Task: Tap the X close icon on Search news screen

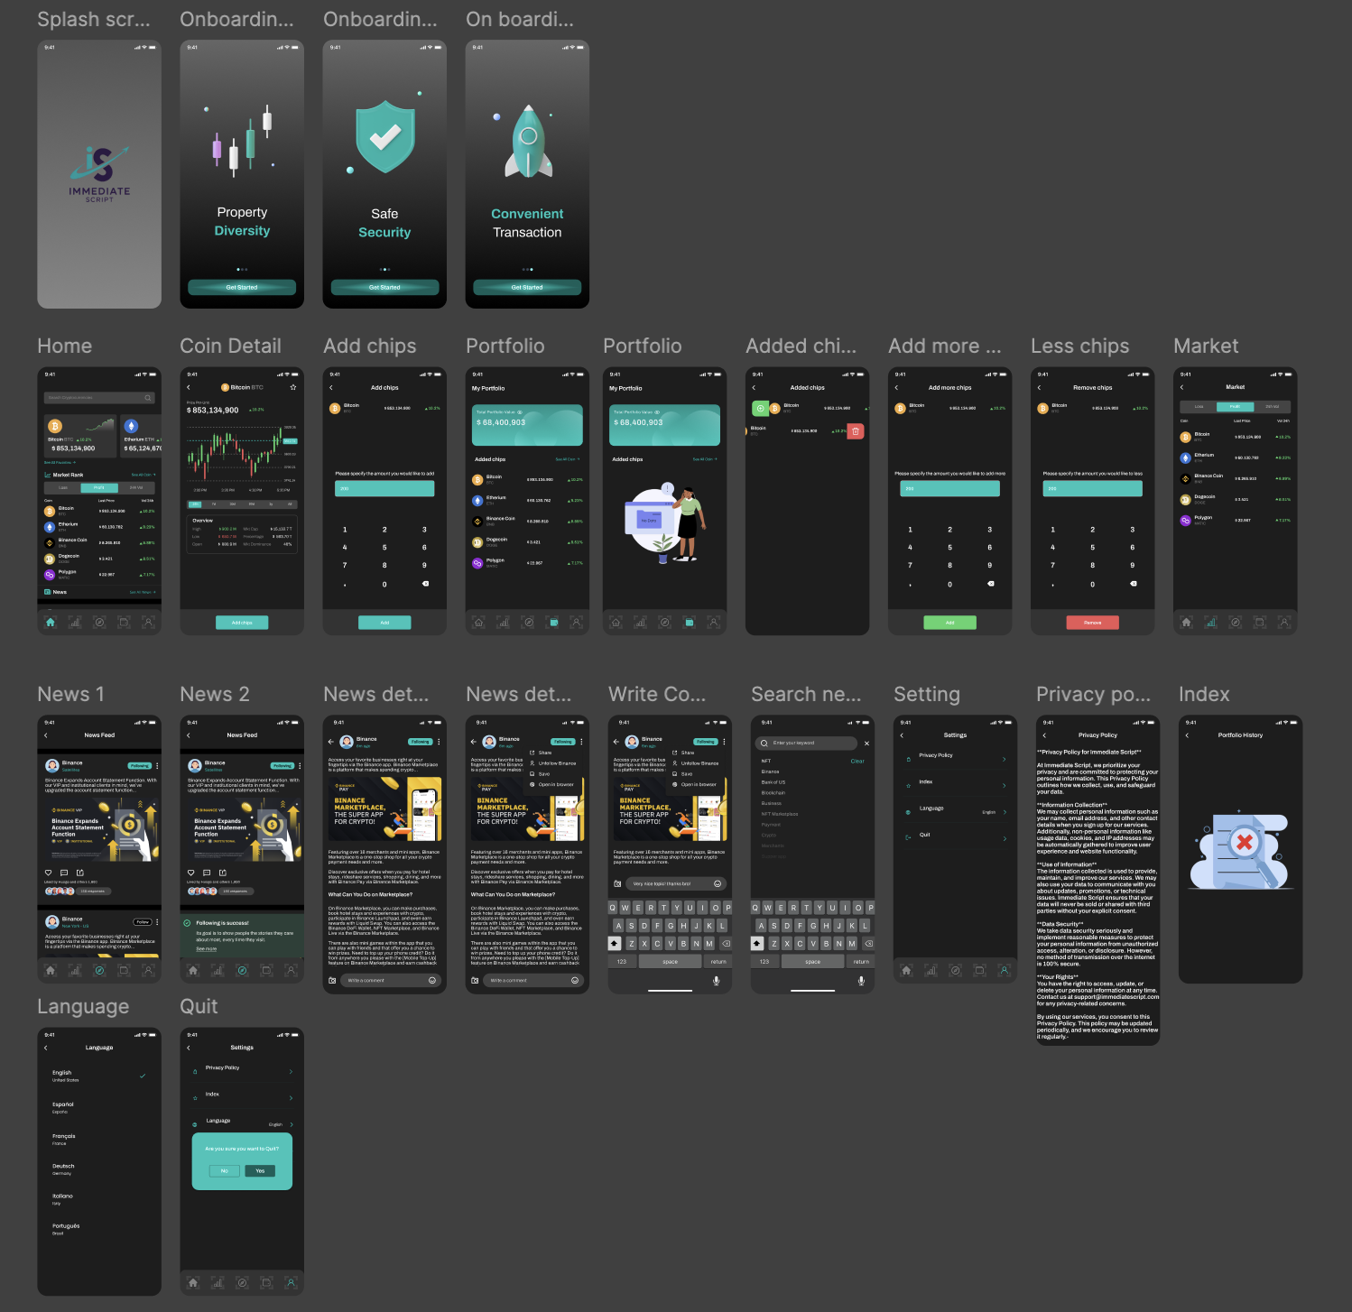Action: 866,744
